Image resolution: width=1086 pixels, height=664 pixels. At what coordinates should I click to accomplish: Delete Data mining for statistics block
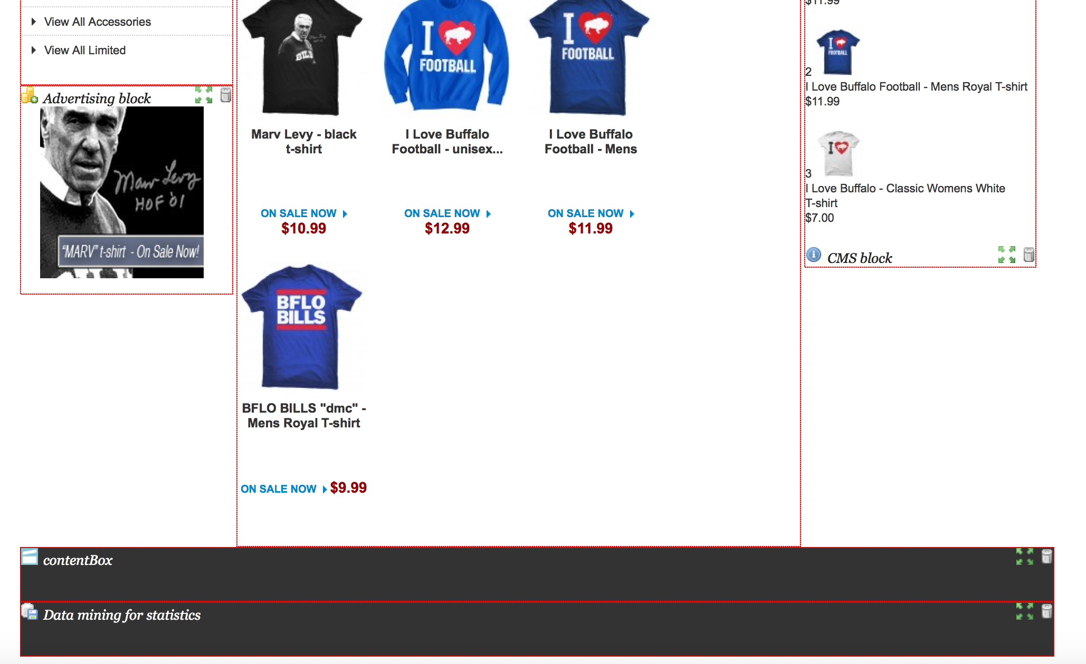(1046, 611)
